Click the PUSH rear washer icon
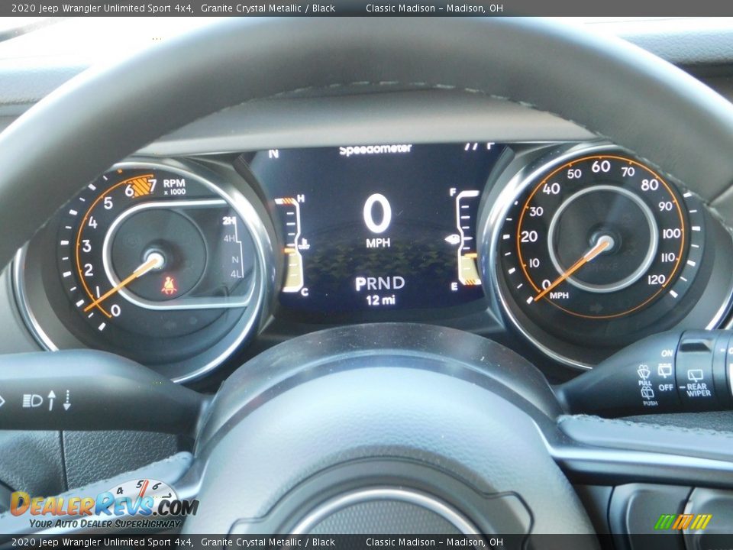The image size is (733, 550). click(648, 393)
